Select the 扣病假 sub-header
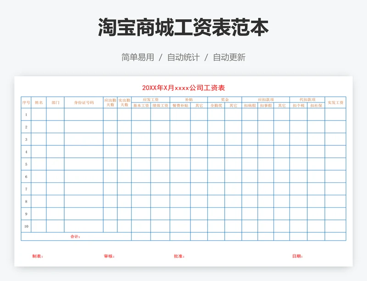Image resolution: width=367 pixels, height=281 pixels. coord(250,105)
